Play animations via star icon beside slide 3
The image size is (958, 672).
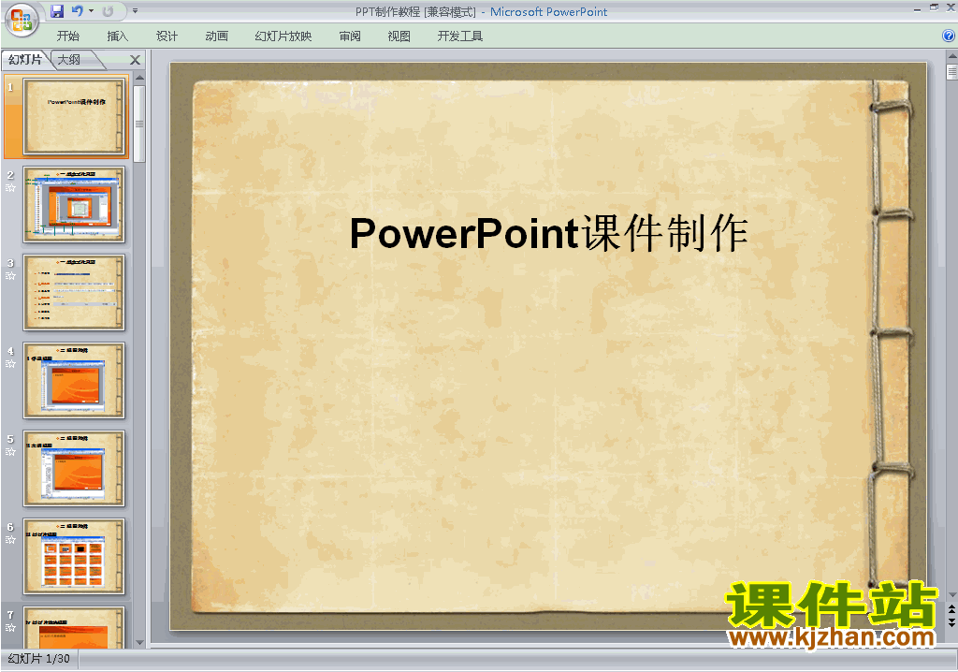tap(10, 276)
